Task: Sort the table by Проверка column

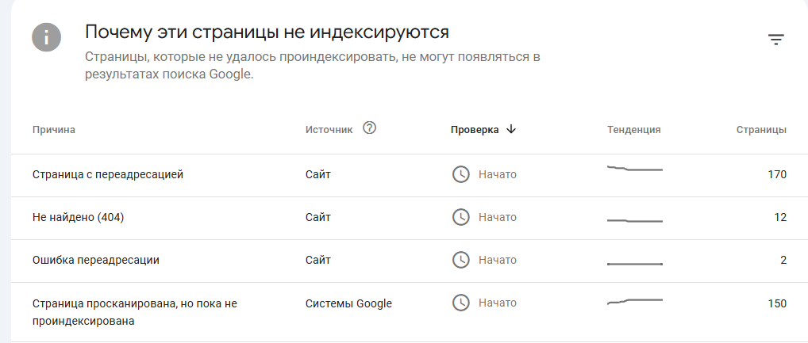Action: [x=475, y=130]
